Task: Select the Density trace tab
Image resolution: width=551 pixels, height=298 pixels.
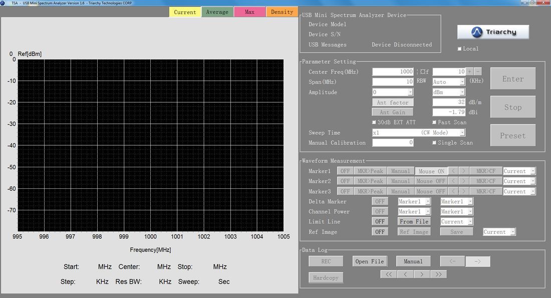Action: (x=282, y=12)
